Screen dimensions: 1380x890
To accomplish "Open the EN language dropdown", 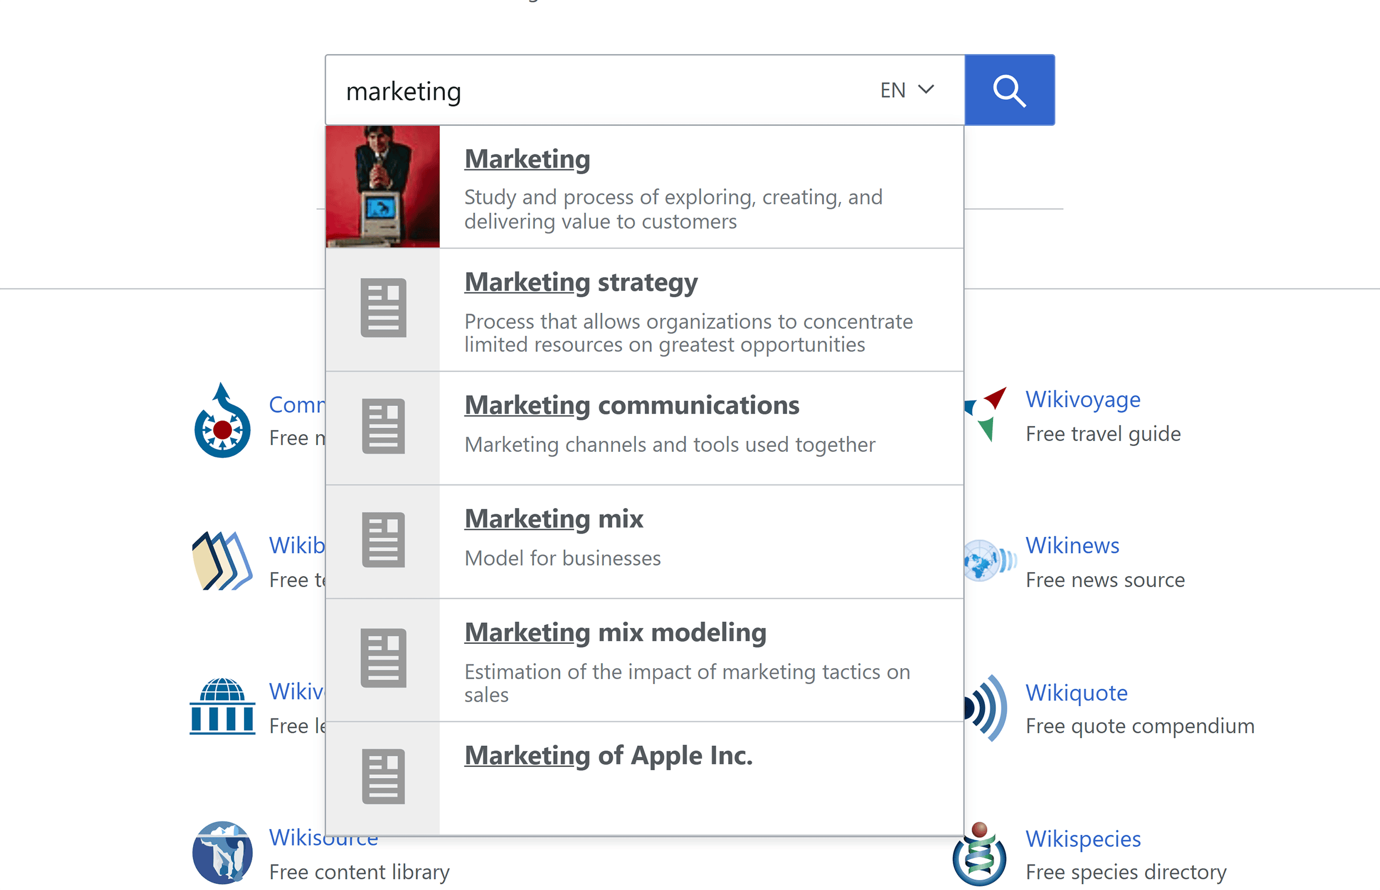I will (906, 90).
